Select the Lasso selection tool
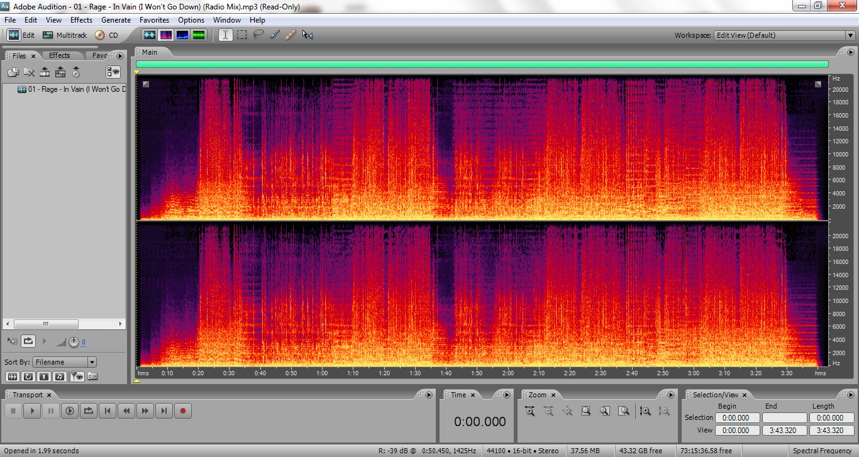The width and height of the screenshot is (859, 457). [x=258, y=35]
